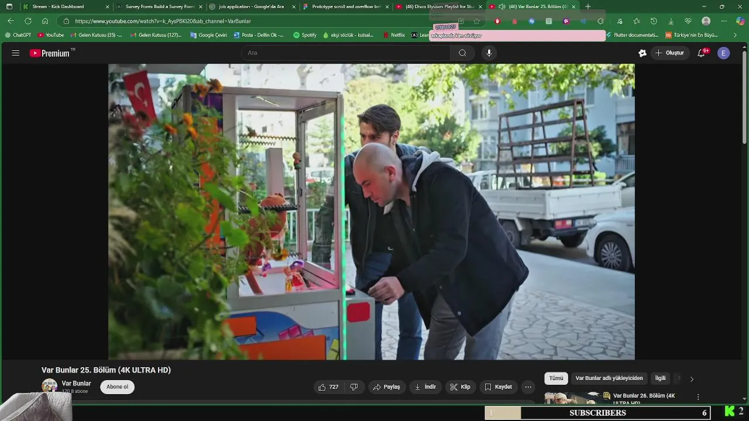
Task: Open Posta - Delfin Ok bookmark
Action: (x=258, y=35)
